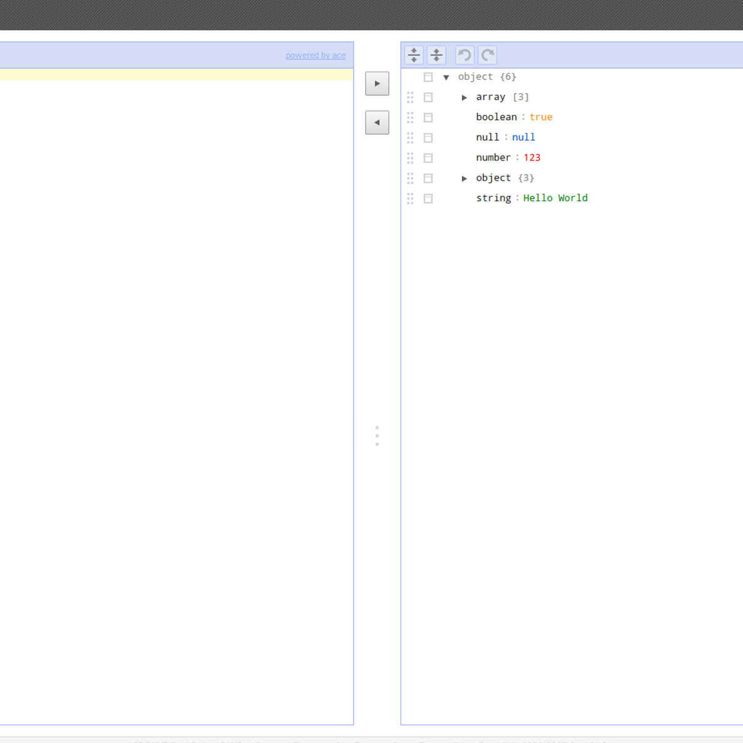This screenshot has height=743, width=743.
Task: Click the Undo icon
Action: click(464, 54)
